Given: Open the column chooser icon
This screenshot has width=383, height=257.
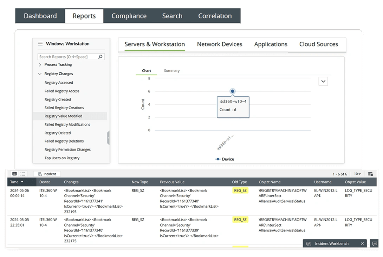Looking at the screenshot, I should tap(371, 174).
